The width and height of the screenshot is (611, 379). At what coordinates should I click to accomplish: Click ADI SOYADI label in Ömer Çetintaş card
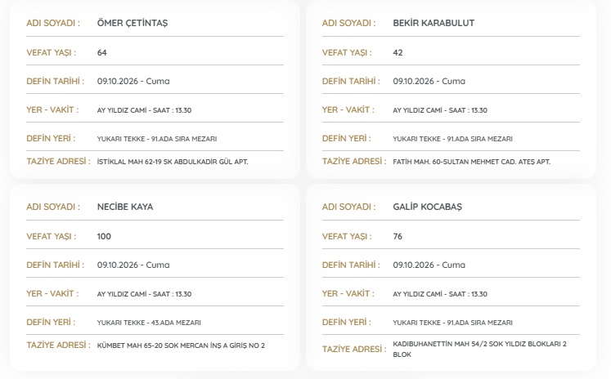(x=53, y=23)
